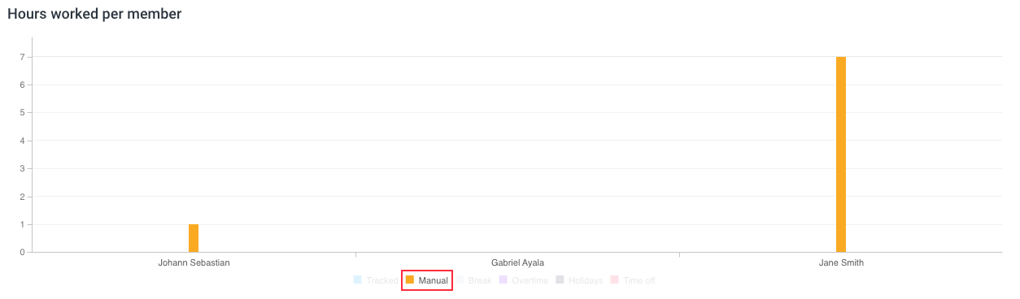This screenshot has height=299, width=1020.
Task: Click the light blue Tracked legend swatch
Action: click(357, 280)
